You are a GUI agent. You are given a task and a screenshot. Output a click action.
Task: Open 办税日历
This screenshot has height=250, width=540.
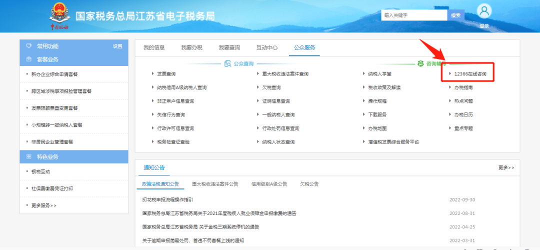tap(463, 114)
